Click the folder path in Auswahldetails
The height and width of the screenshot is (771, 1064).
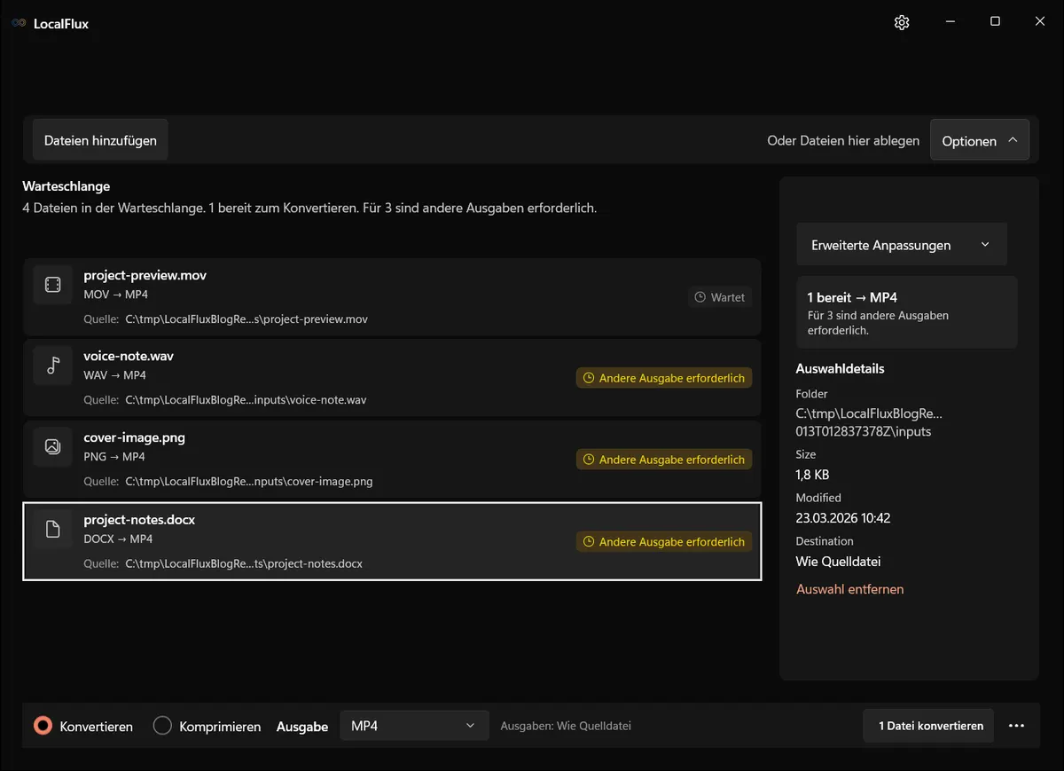[x=869, y=422]
